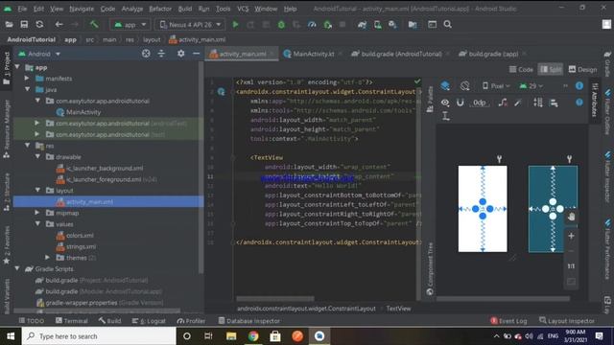
Task: Open the Component Tree panel
Action: pyautogui.click(x=430, y=269)
